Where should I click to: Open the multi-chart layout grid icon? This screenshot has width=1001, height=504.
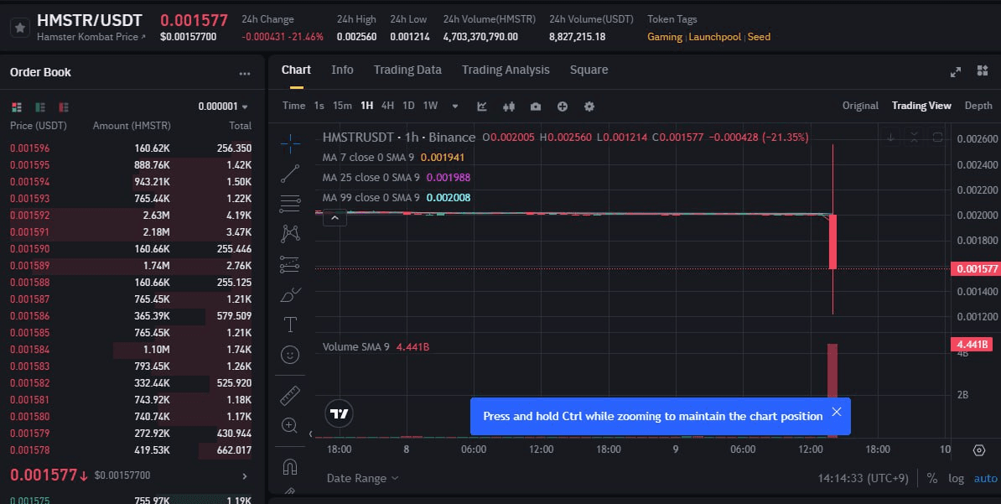tap(983, 71)
